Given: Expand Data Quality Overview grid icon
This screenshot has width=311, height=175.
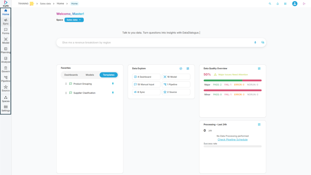Looking at the screenshot, I should (x=259, y=69).
